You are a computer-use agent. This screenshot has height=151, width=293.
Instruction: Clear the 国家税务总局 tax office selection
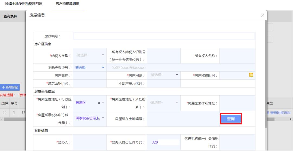tap(99, 119)
